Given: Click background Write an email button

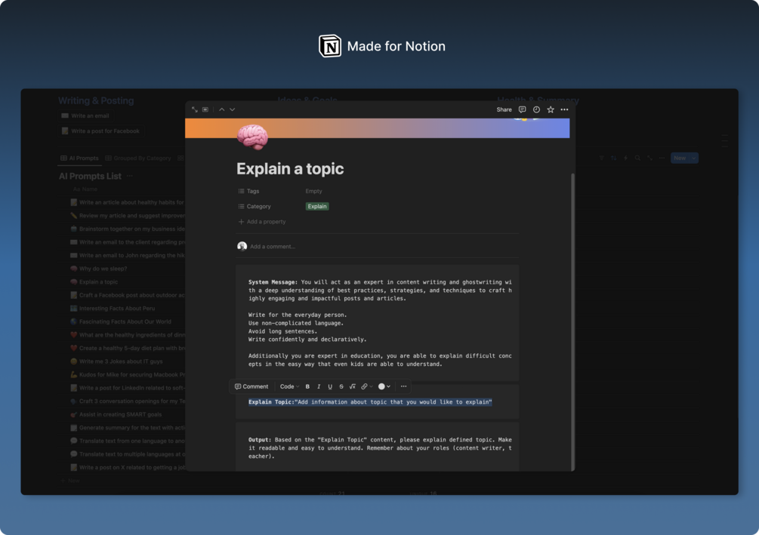Looking at the screenshot, I should pos(85,115).
